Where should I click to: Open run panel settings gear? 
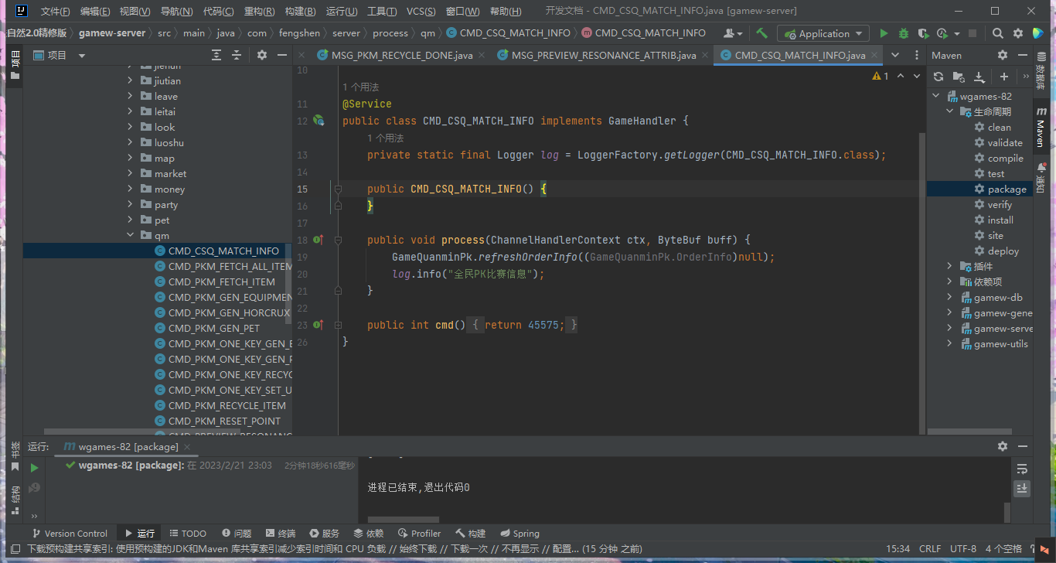tap(1003, 446)
